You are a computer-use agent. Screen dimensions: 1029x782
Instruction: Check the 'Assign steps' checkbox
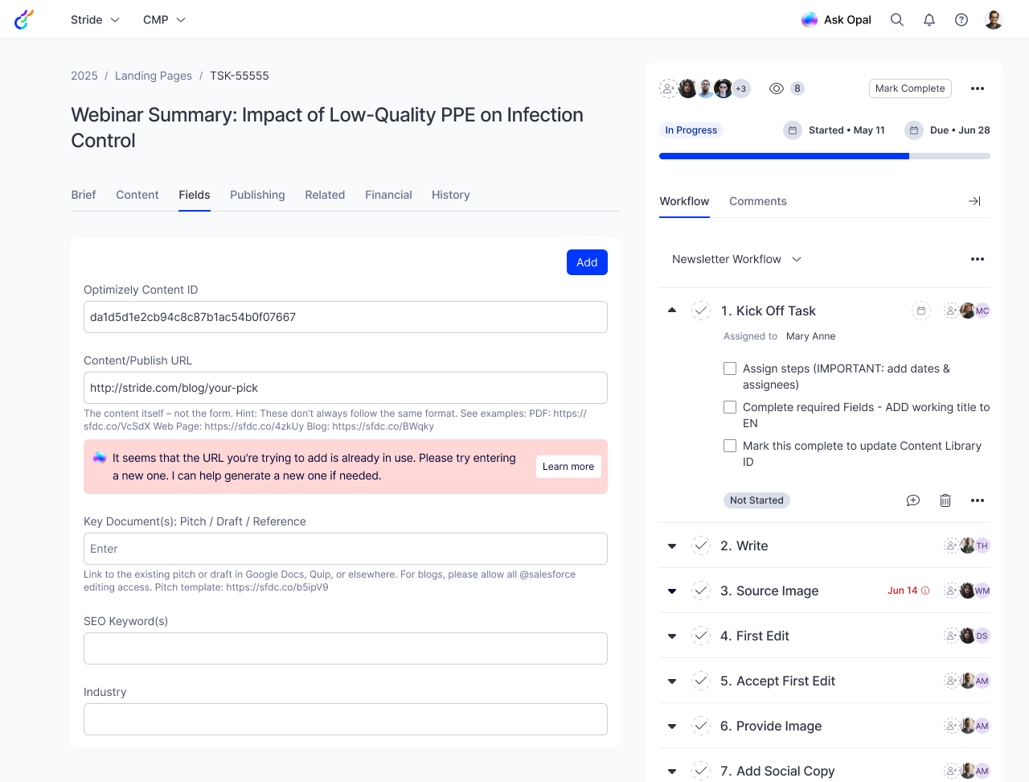coord(730,368)
